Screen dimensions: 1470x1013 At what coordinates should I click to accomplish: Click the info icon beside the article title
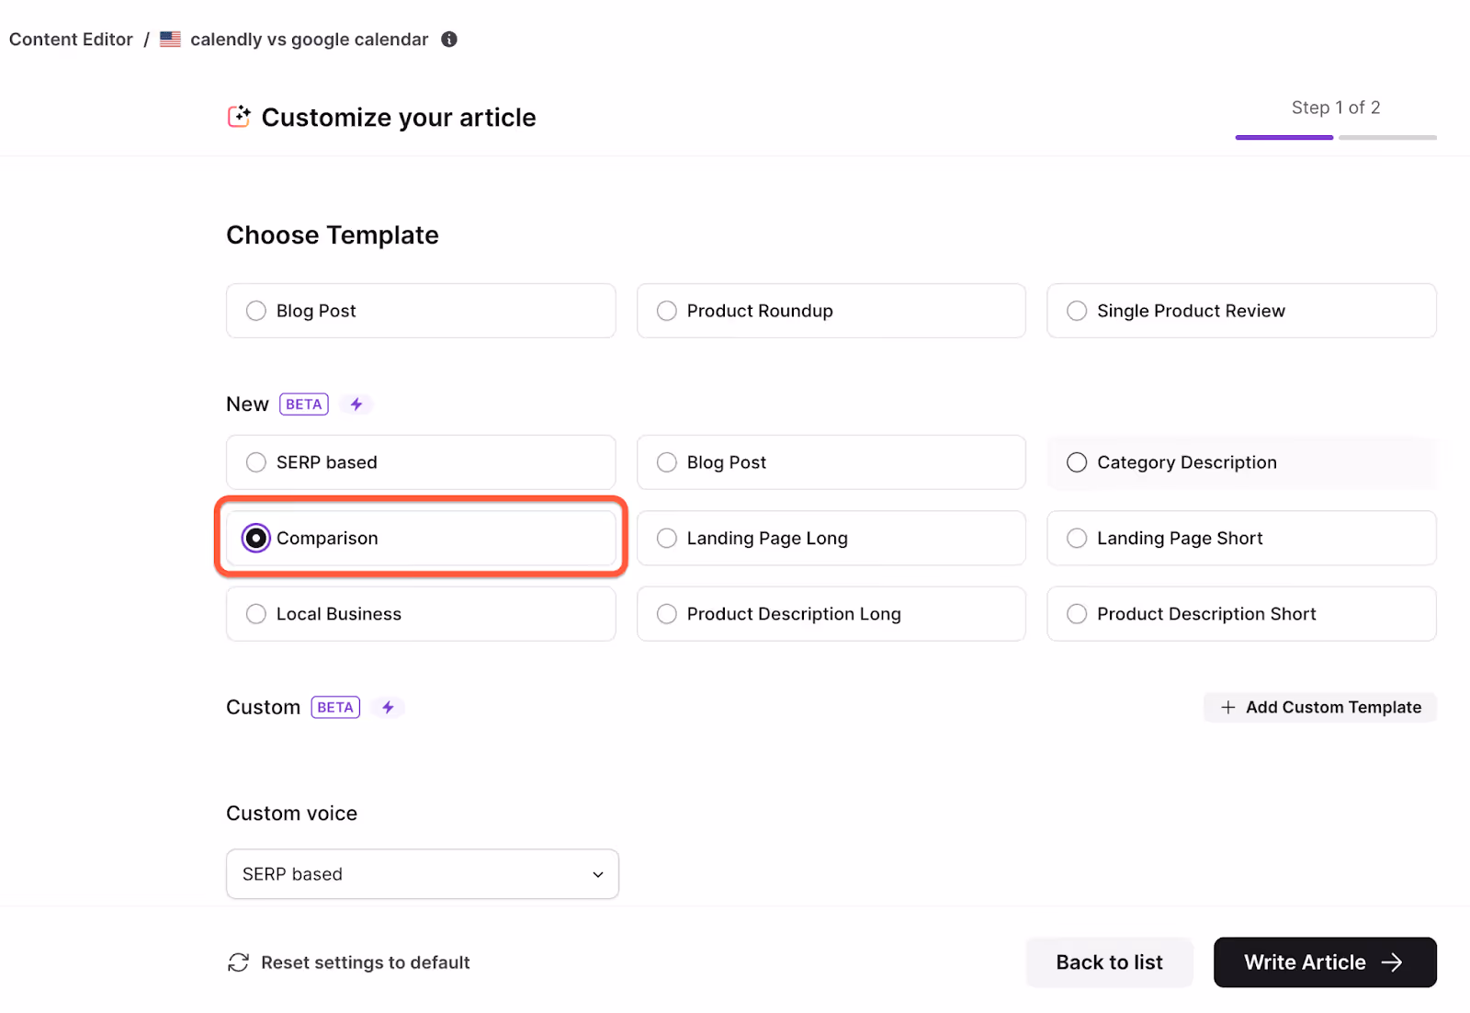tap(449, 40)
